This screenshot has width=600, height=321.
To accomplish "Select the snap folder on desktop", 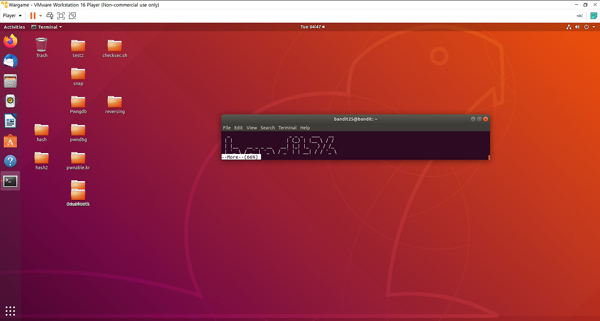I will 78,76.
